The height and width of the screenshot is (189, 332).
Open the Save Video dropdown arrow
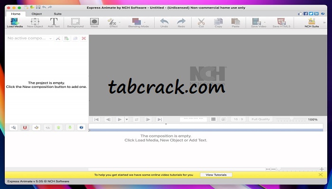click(265, 22)
